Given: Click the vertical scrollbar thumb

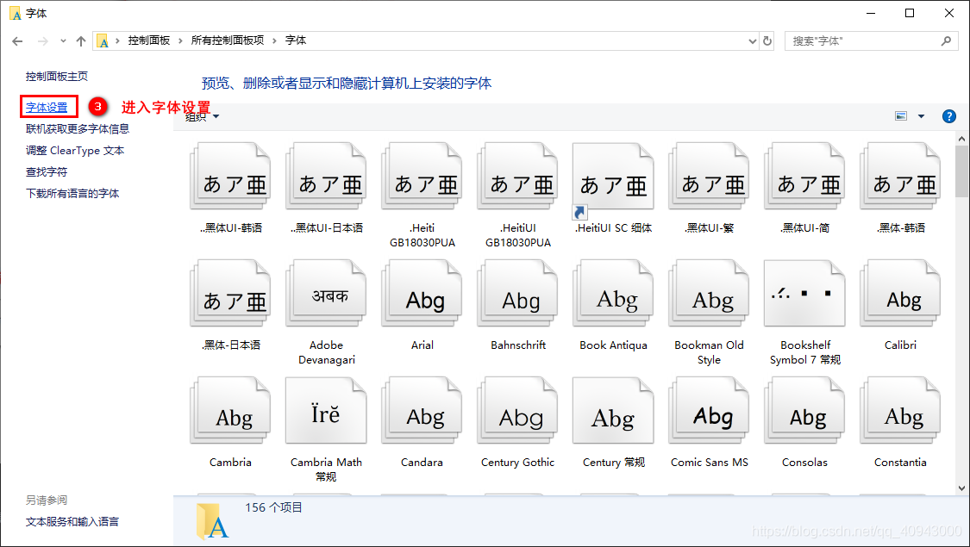Looking at the screenshot, I should tap(961, 171).
